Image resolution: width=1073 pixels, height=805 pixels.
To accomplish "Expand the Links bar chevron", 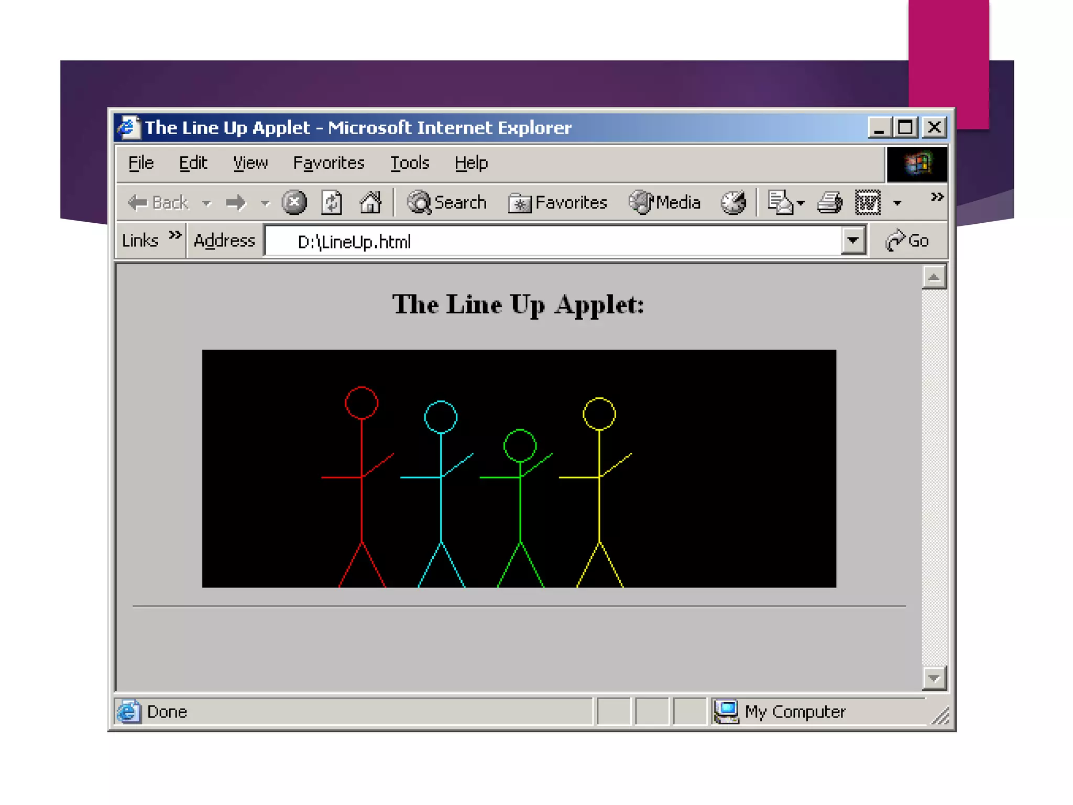I will pos(175,235).
